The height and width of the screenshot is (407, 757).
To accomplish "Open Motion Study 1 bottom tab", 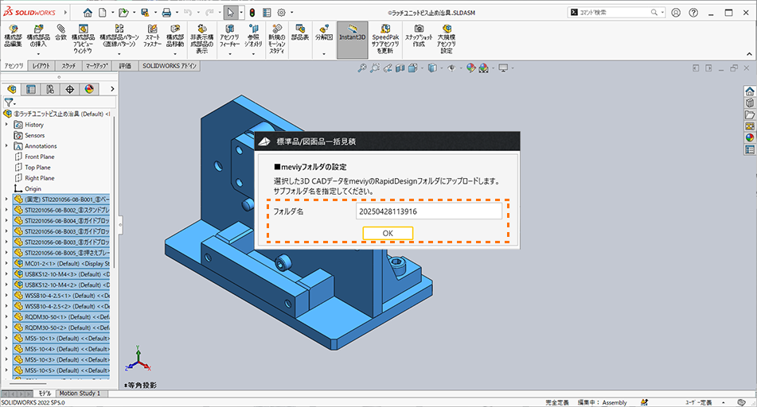I will pyautogui.click(x=80, y=393).
